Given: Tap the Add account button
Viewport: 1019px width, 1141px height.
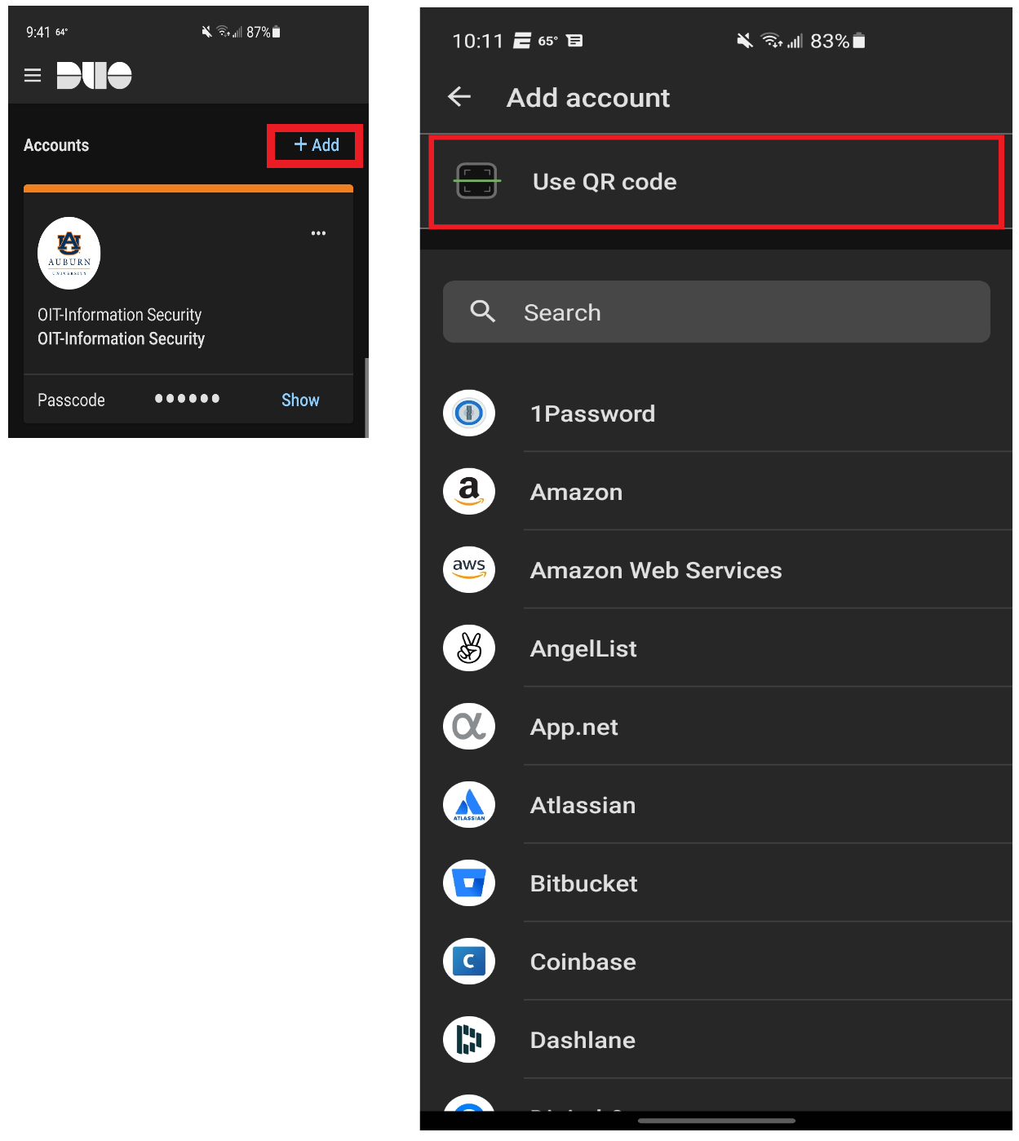Looking at the screenshot, I should 316,145.
